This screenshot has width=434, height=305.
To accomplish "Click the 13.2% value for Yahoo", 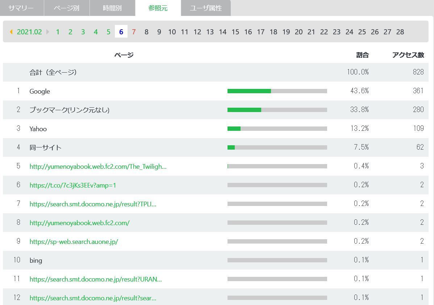I will click(359, 128).
